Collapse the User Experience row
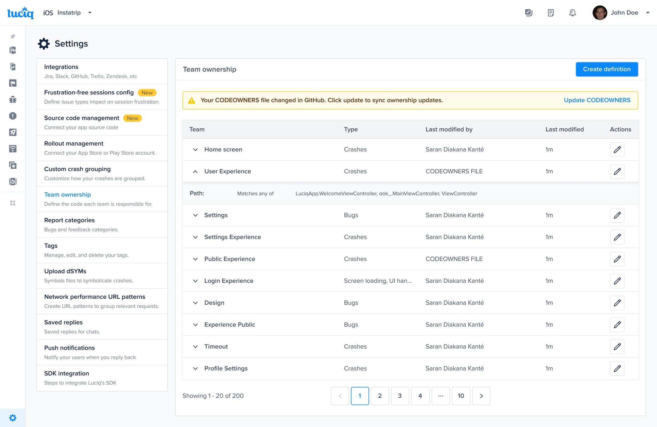Viewport: 657px width, 427px height. coord(195,171)
